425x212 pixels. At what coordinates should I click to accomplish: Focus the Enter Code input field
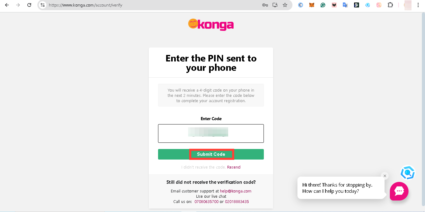pos(211,133)
